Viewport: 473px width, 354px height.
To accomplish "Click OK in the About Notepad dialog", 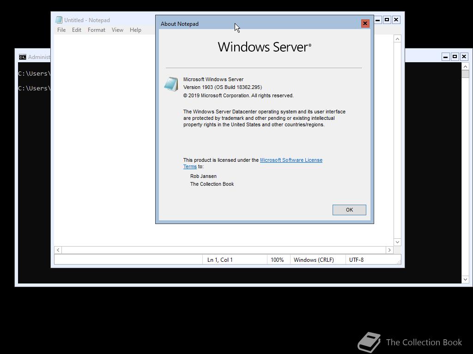I will pos(349,210).
